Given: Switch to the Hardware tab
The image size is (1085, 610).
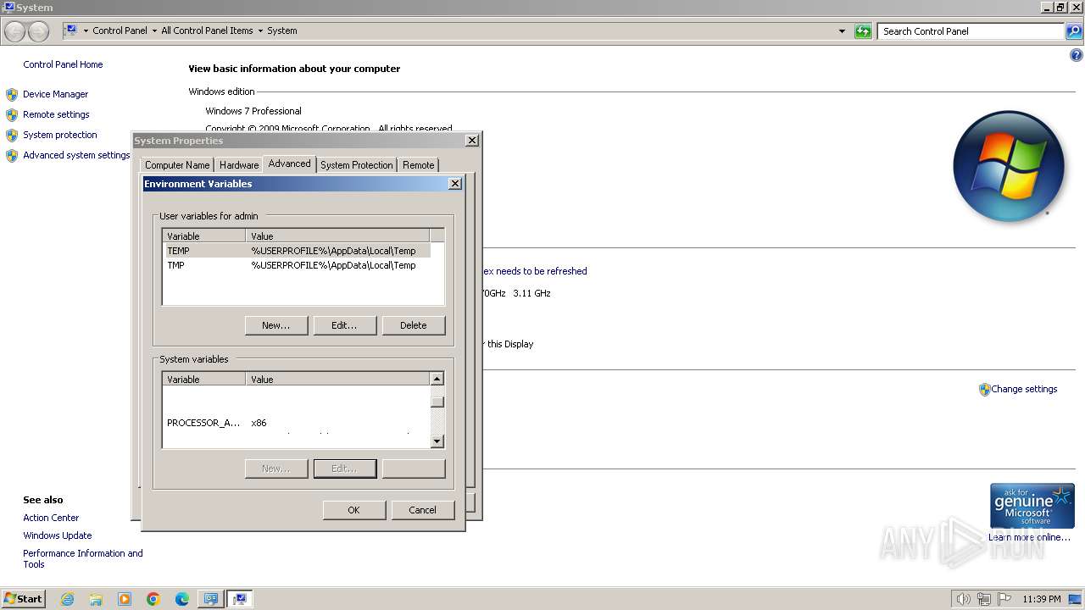Looking at the screenshot, I should (x=239, y=165).
